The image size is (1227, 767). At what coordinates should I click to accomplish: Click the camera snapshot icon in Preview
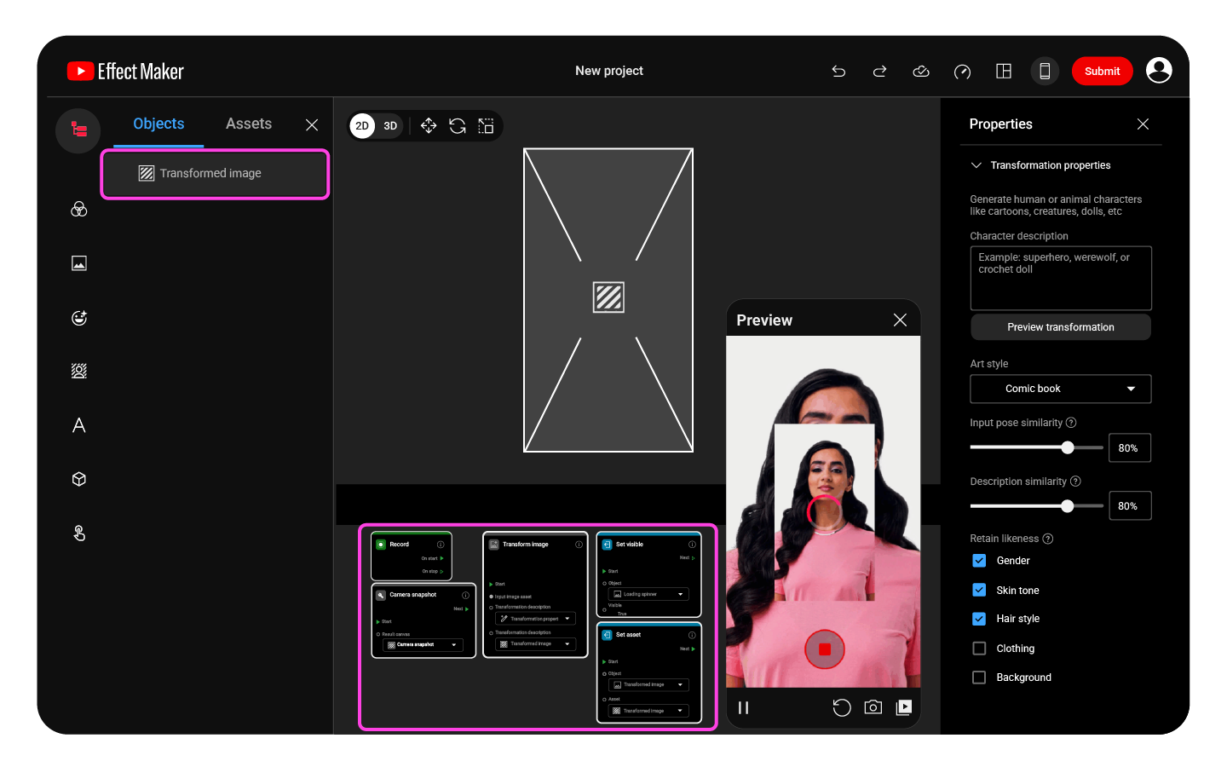point(873,707)
